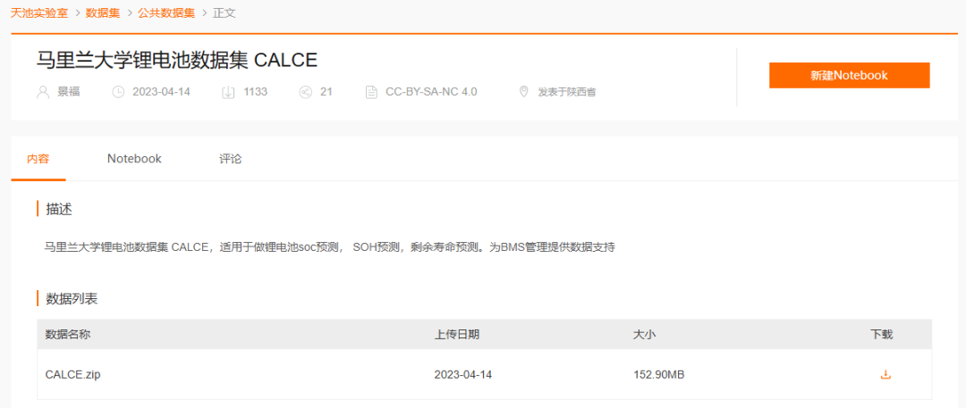Image resolution: width=966 pixels, height=408 pixels.
Task: Click the 2023-04-14 upload date cell
Action: pyautogui.click(x=463, y=374)
